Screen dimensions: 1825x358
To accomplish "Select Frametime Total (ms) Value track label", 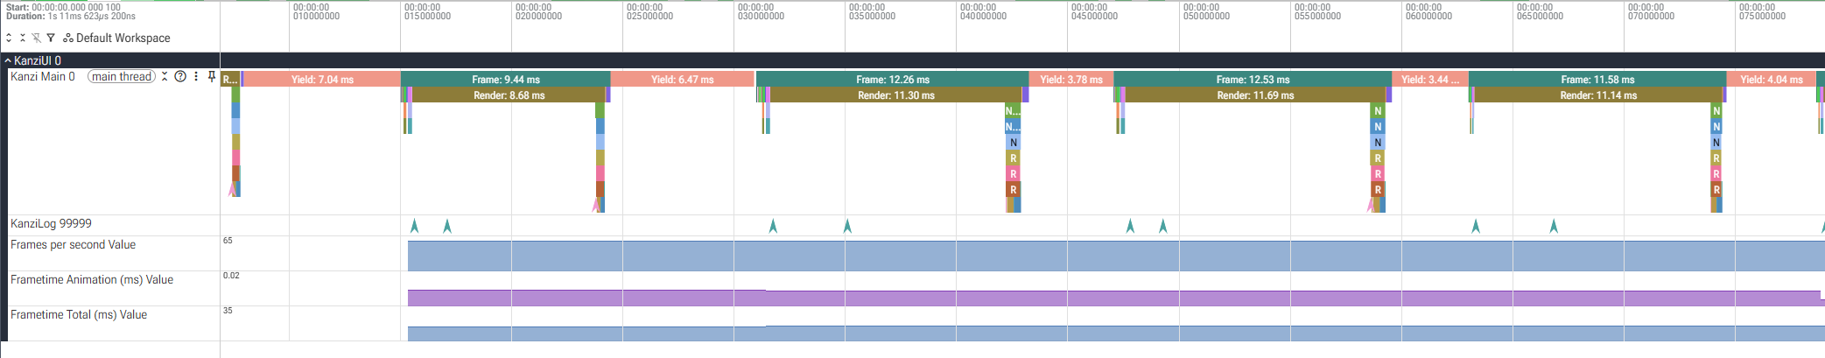I will tap(79, 314).
